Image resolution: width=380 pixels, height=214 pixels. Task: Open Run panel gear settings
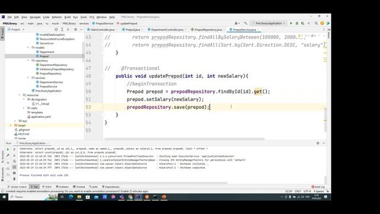coord(318,143)
